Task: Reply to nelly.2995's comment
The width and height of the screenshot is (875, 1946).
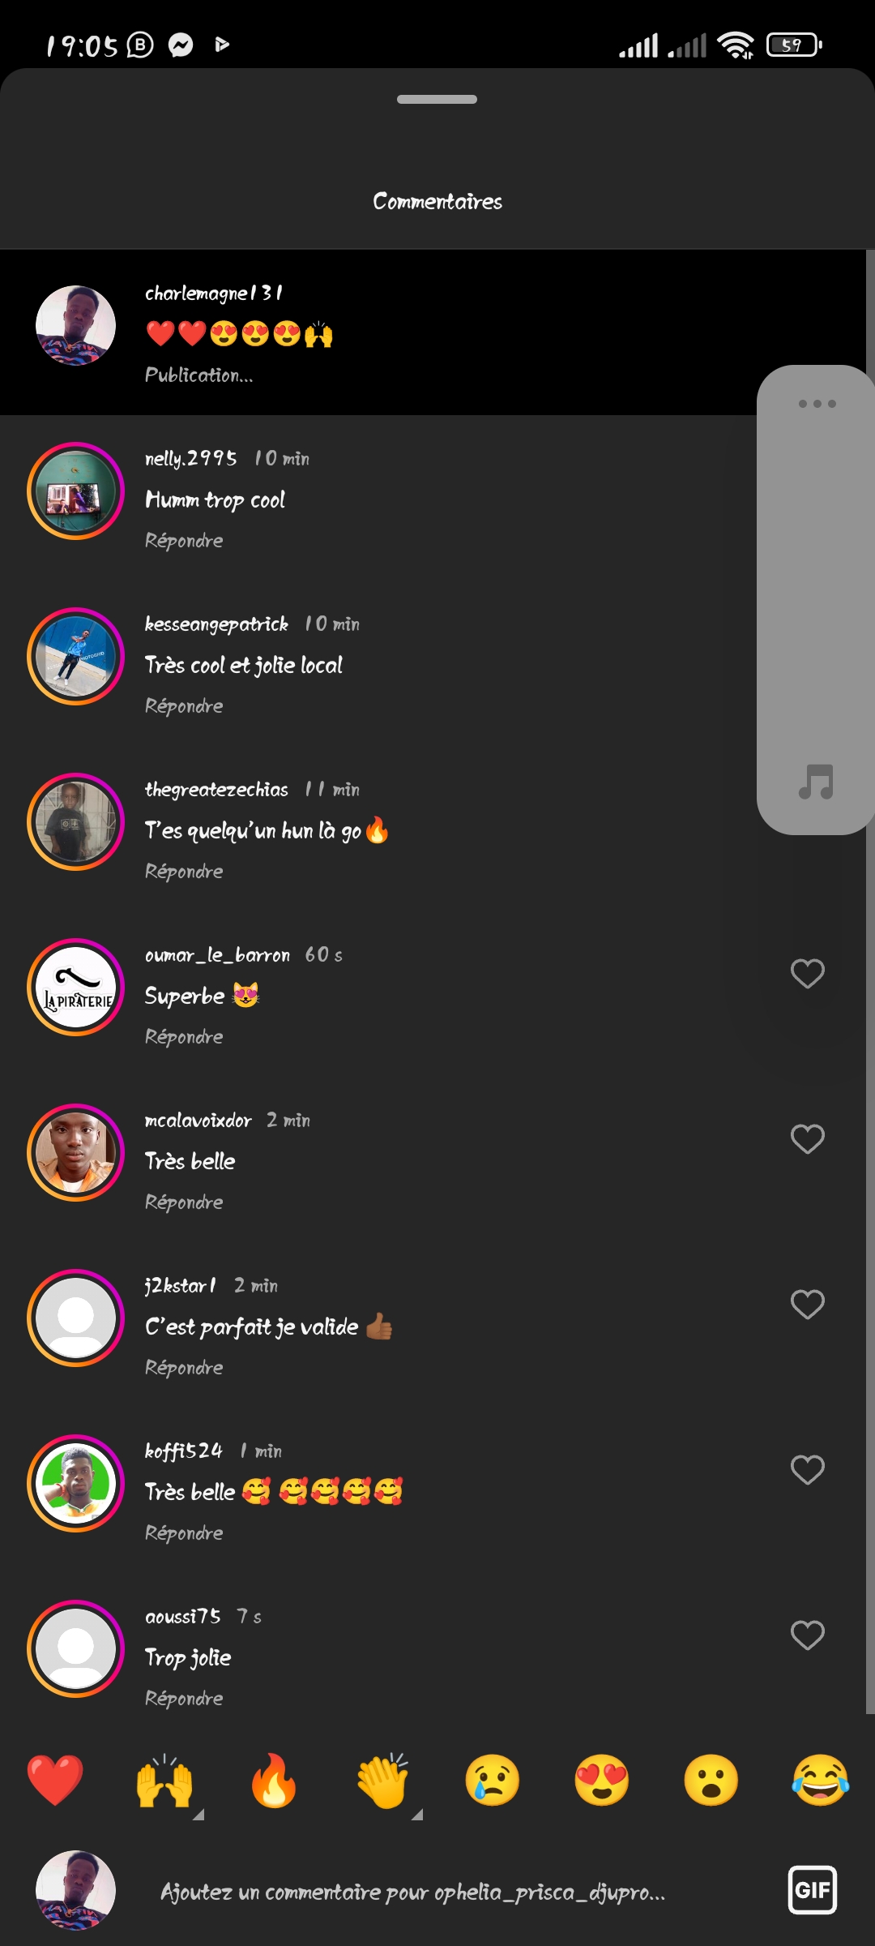Action: pyautogui.click(x=184, y=541)
